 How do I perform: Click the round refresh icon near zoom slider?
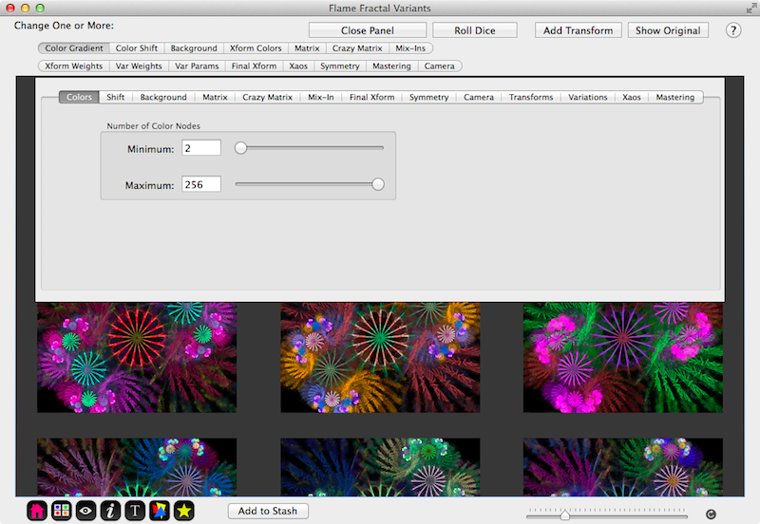pyautogui.click(x=711, y=515)
